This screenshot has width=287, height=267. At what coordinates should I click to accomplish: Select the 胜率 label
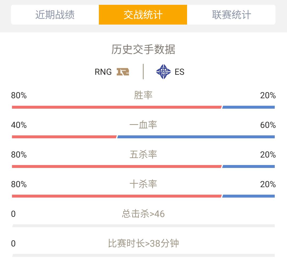pyautogui.click(x=143, y=95)
